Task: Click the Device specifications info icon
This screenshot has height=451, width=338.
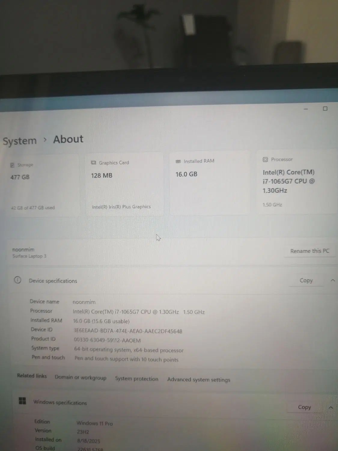Action: point(18,280)
